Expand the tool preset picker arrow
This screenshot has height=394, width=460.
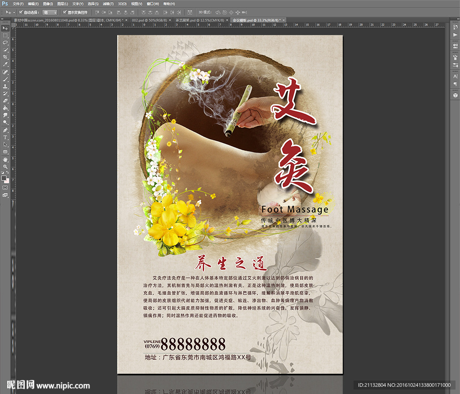[14, 12]
